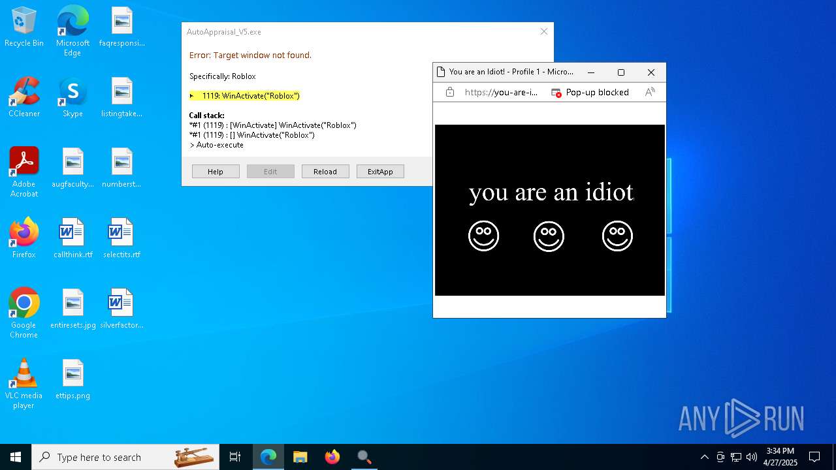Select the ettips.png file
Screen dimensions: 836x470
point(72,380)
